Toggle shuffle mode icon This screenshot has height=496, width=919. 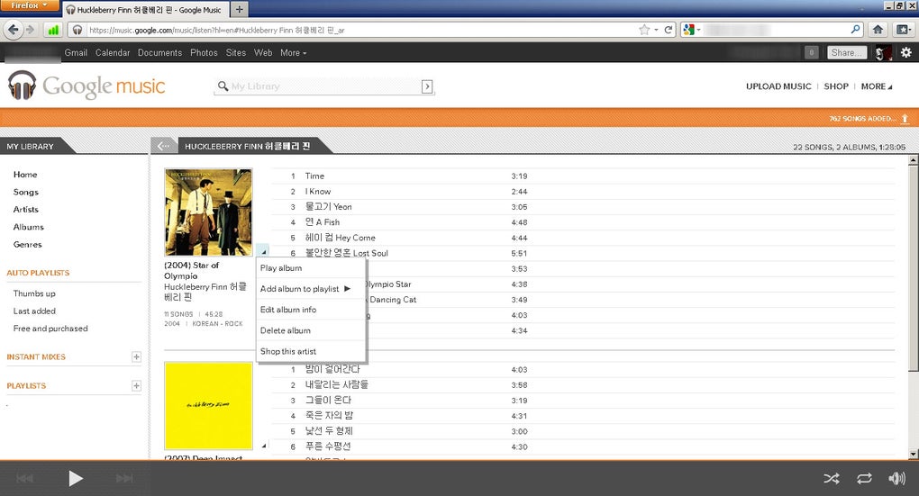831,478
